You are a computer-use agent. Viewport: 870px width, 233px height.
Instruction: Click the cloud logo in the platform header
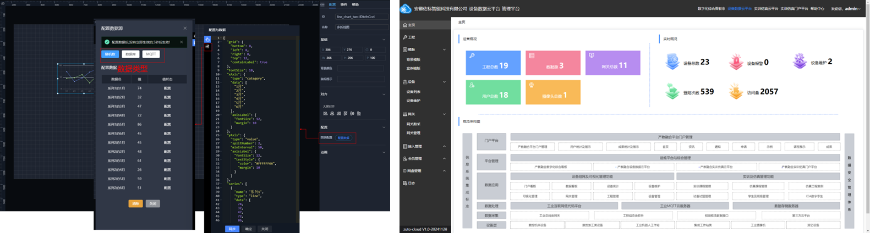click(406, 9)
